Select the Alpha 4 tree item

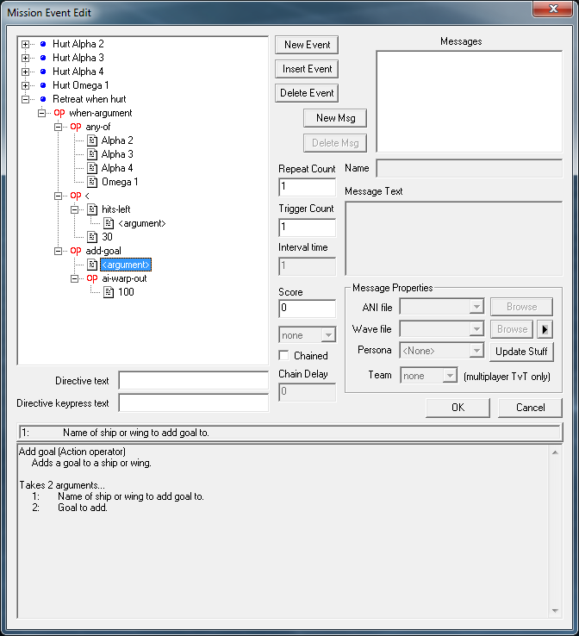tap(117, 168)
